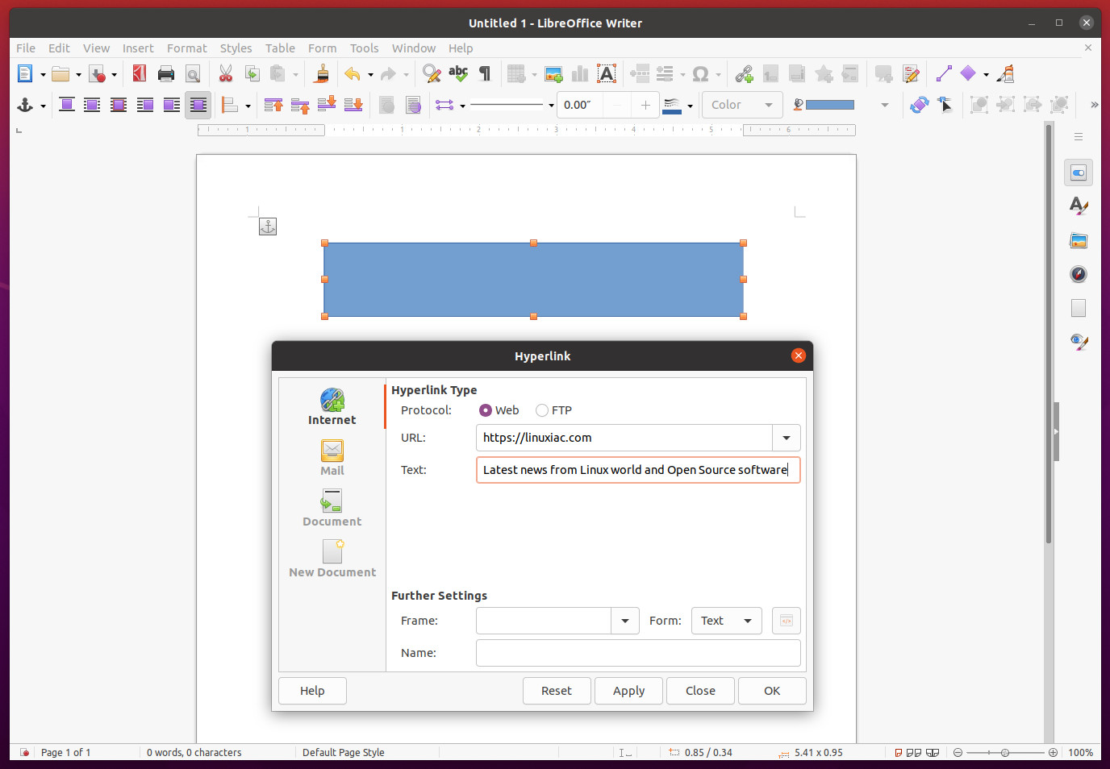The height and width of the screenshot is (769, 1110).
Task: Open the Format menu
Action: tap(186, 48)
